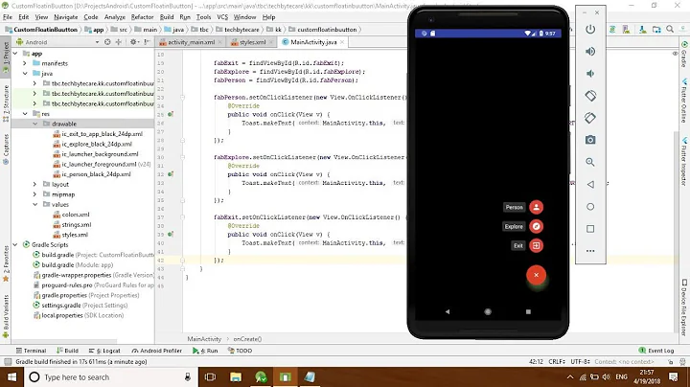Open Device File Explorer side panel
This screenshot has width=690, height=387.
[x=684, y=307]
